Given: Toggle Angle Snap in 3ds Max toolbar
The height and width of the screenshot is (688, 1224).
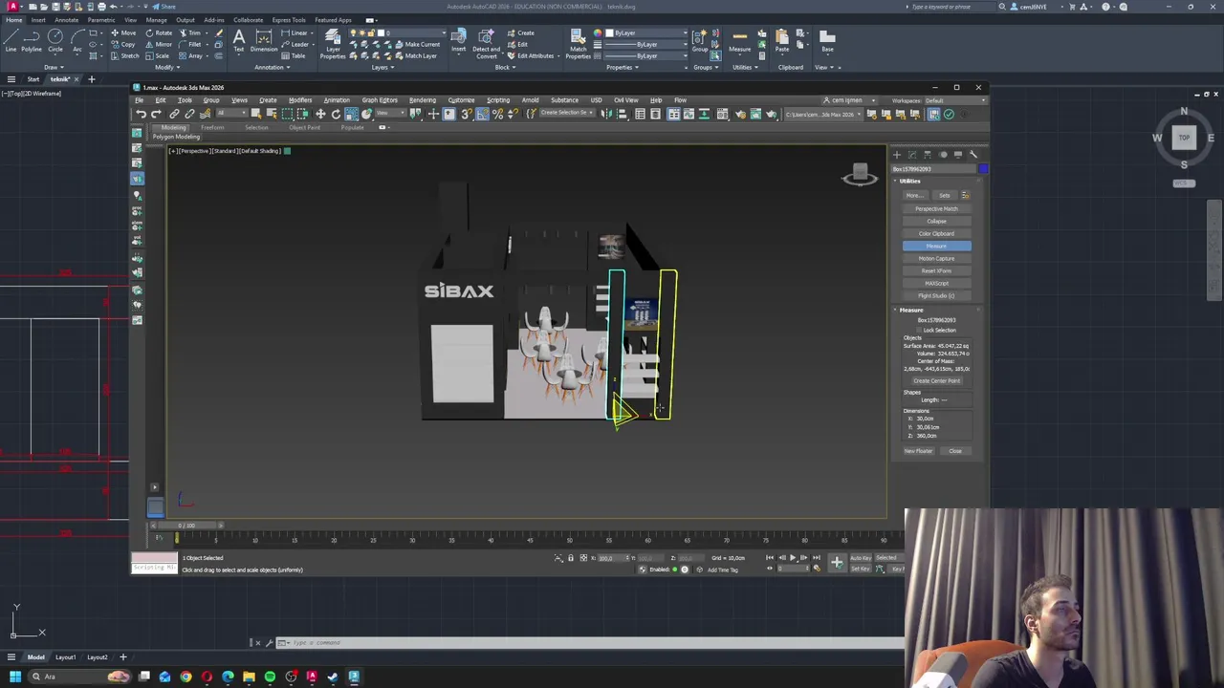Looking at the screenshot, I should pyautogui.click(x=481, y=115).
